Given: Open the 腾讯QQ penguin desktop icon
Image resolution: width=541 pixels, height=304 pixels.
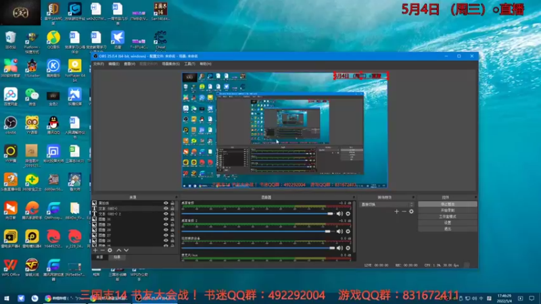Looking at the screenshot, I should (x=53, y=126).
